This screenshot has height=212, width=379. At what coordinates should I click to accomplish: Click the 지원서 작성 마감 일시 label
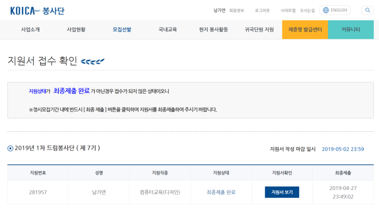pos(292,149)
